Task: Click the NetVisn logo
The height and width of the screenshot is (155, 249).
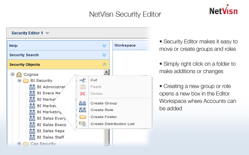Action: tap(223, 10)
